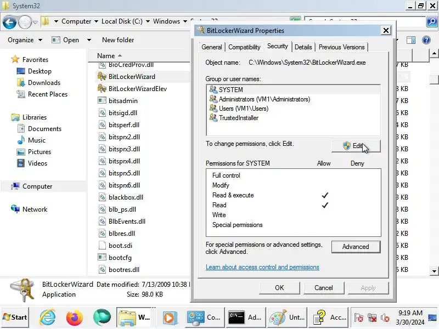
Task: Open Music library
Action: 36,140
